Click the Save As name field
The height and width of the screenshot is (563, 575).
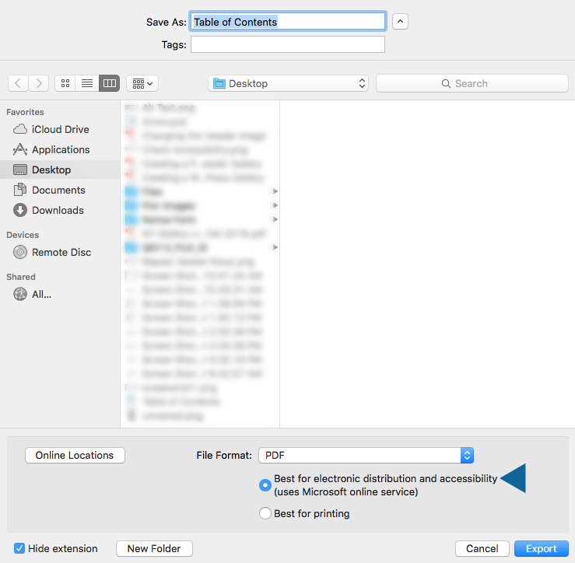coord(288,22)
